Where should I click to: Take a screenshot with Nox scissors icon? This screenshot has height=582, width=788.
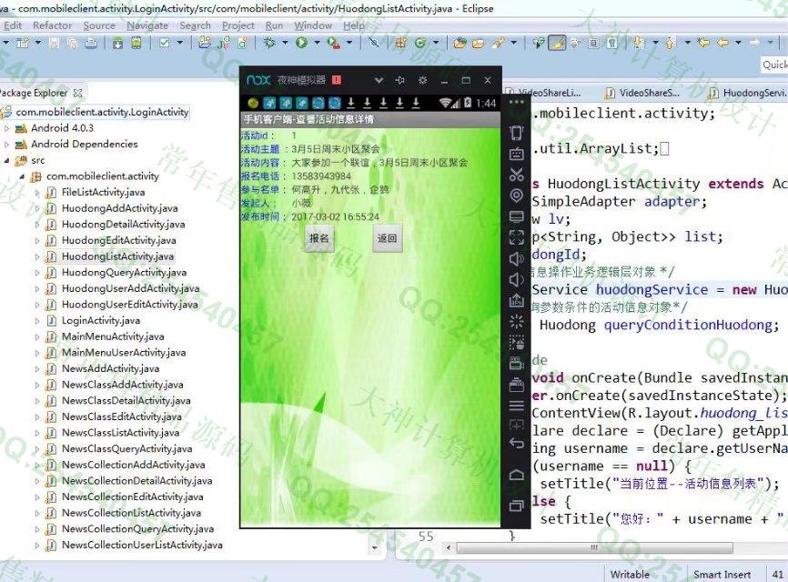517,175
